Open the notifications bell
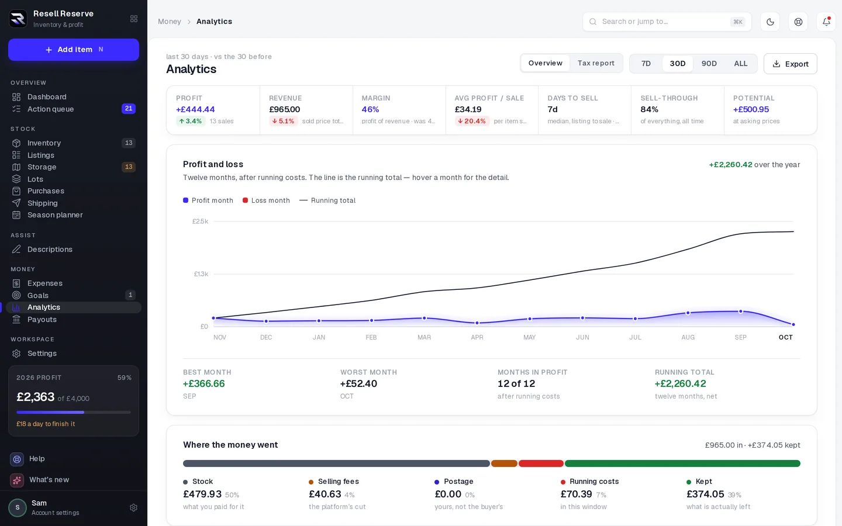The height and width of the screenshot is (526, 842). pos(826,22)
